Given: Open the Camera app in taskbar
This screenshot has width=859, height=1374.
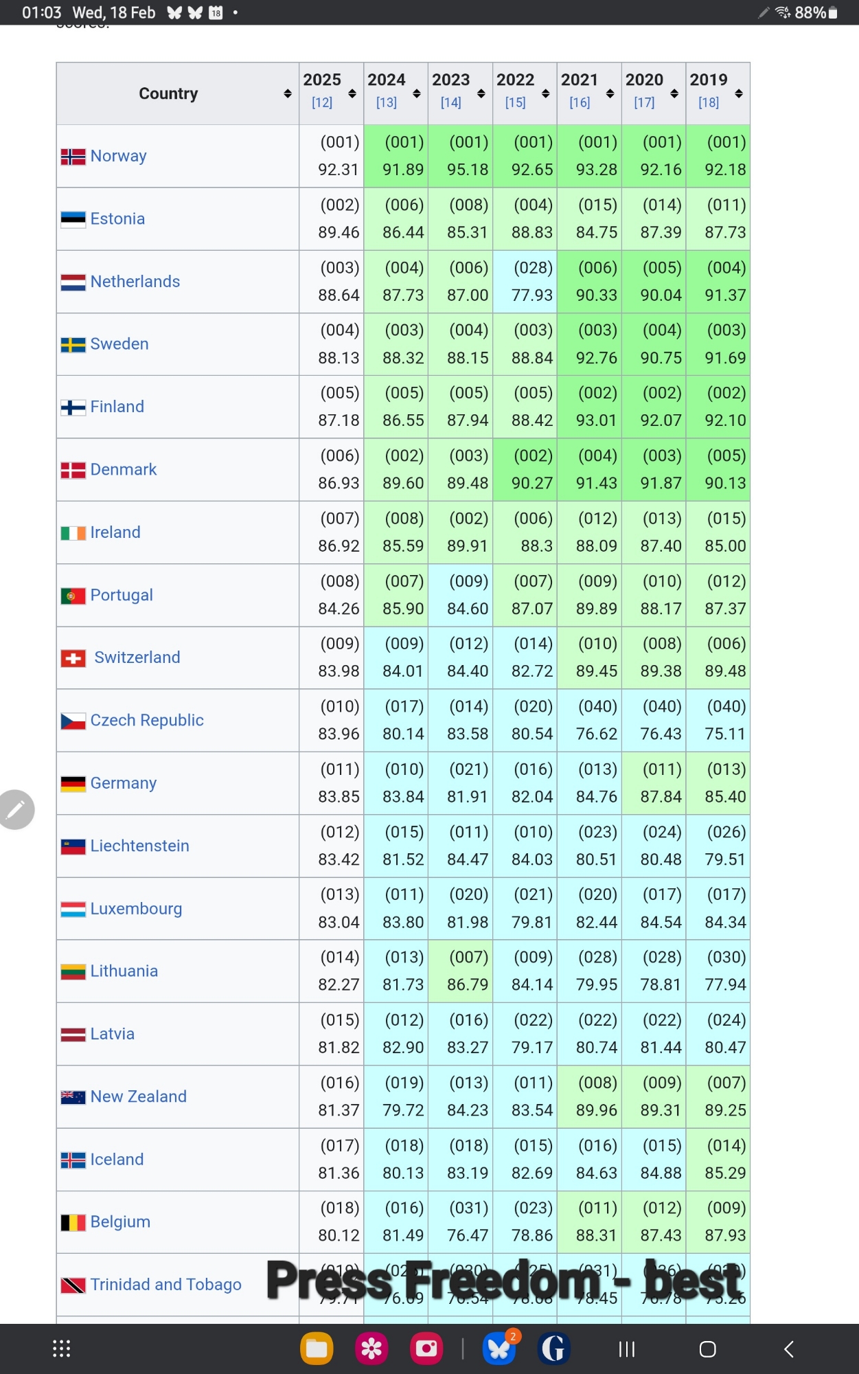Looking at the screenshot, I should [x=426, y=1349].
